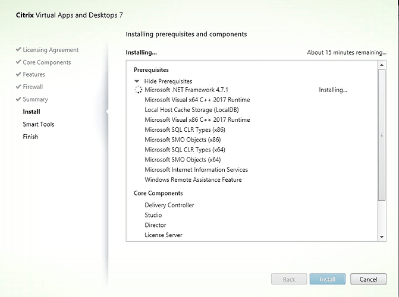
Task: Select the Install step in sidebar
Action: pyautogui.click(x=32, y=112)
